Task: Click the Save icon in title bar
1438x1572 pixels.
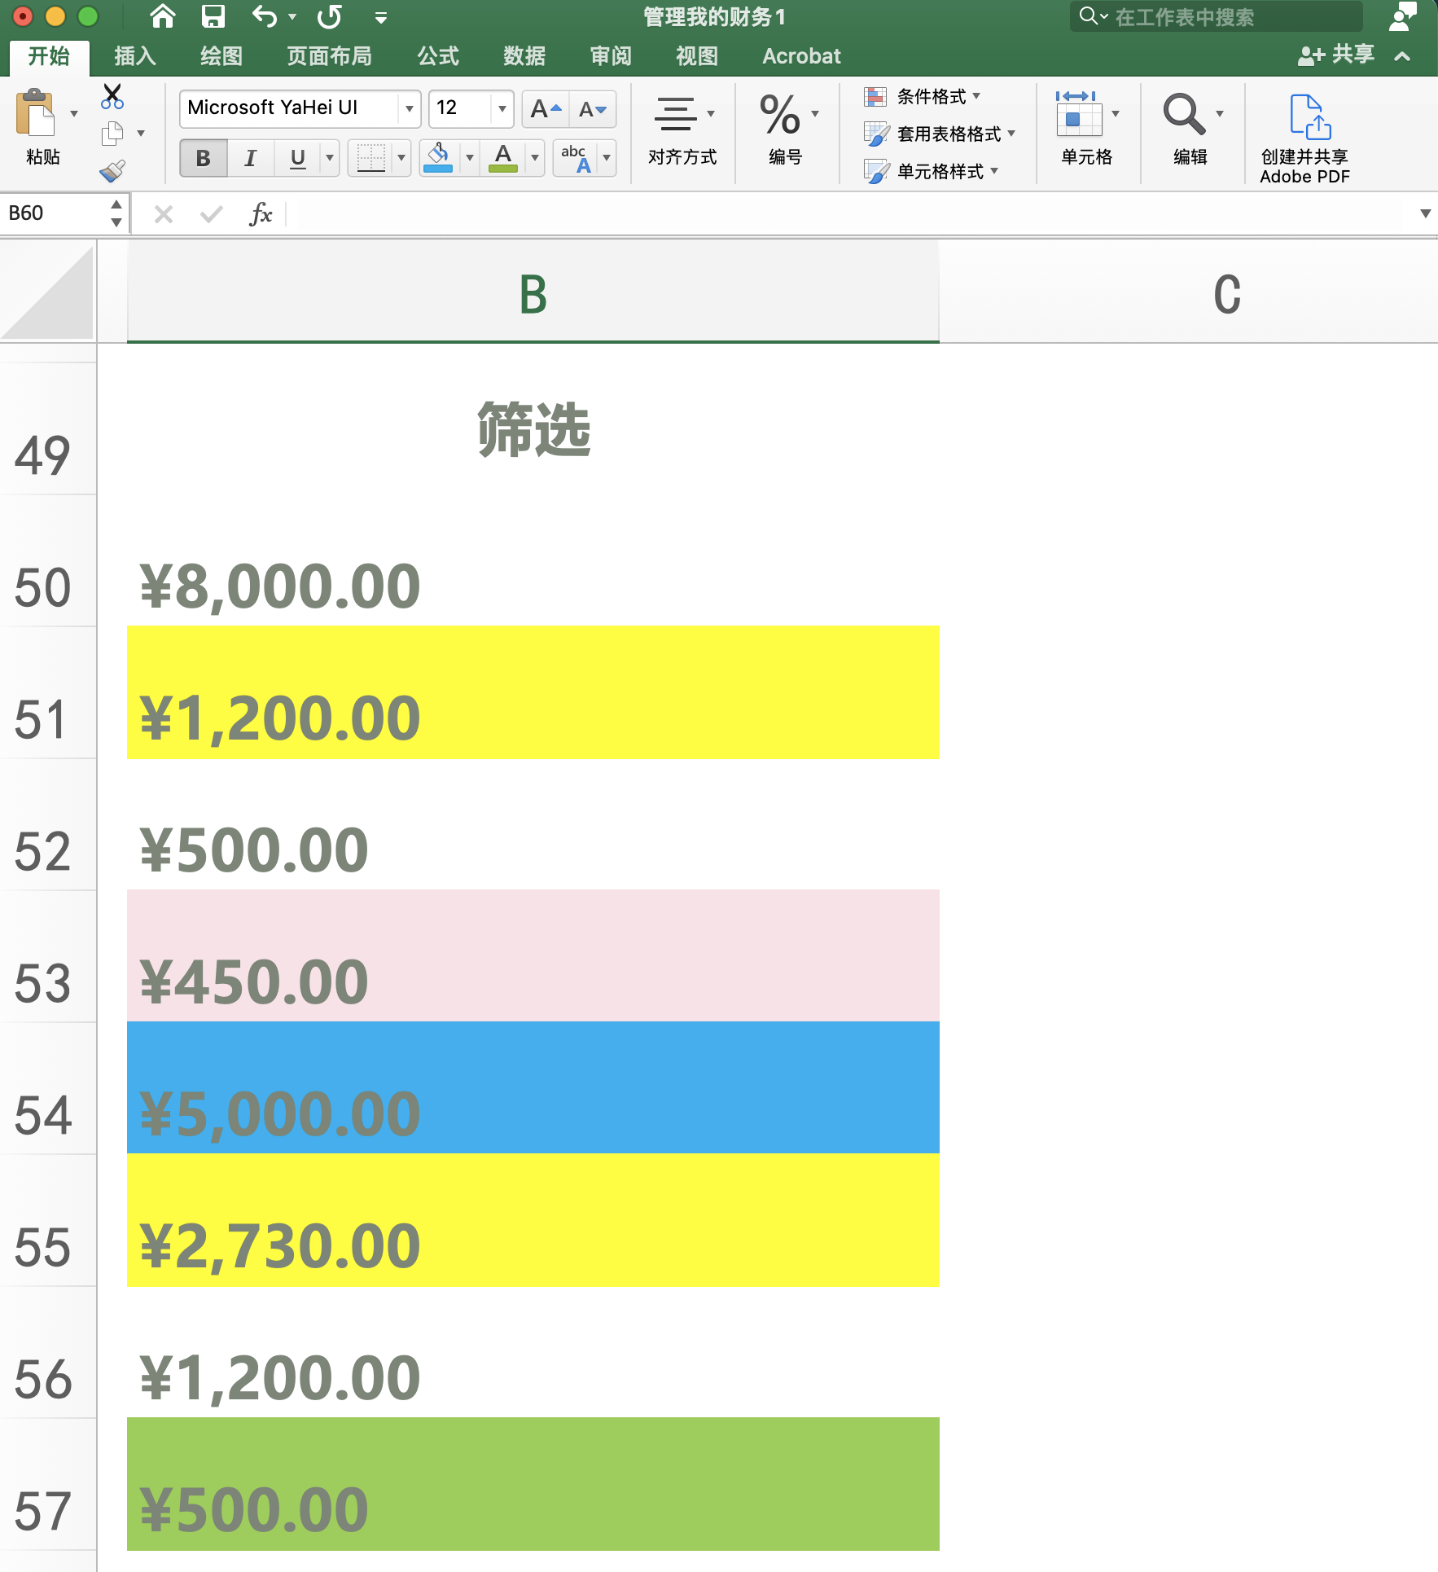Action: pyautogui.click(x=213, y=16)
